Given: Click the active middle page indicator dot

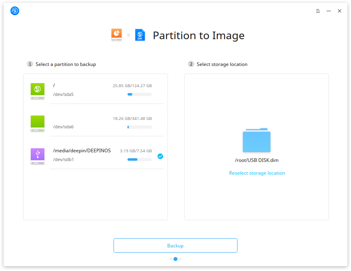Looking at the screenshot, I should (x=175, y=259).
